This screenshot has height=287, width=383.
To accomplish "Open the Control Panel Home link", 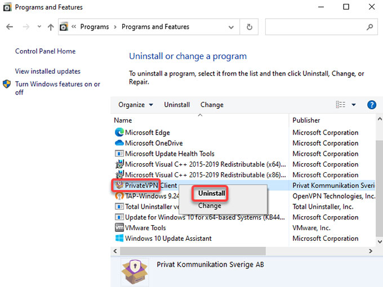I will coord(45,51).
